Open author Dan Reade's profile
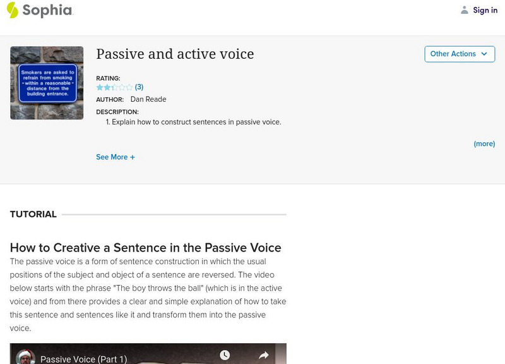 148,99
